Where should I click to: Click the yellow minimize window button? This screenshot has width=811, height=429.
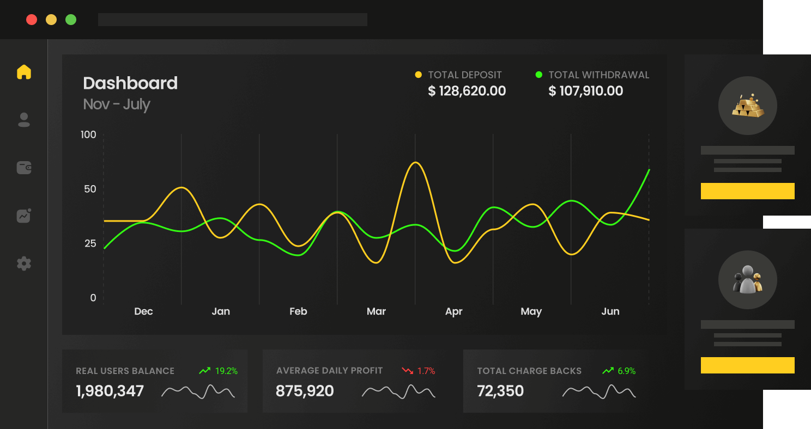(51, 20)
